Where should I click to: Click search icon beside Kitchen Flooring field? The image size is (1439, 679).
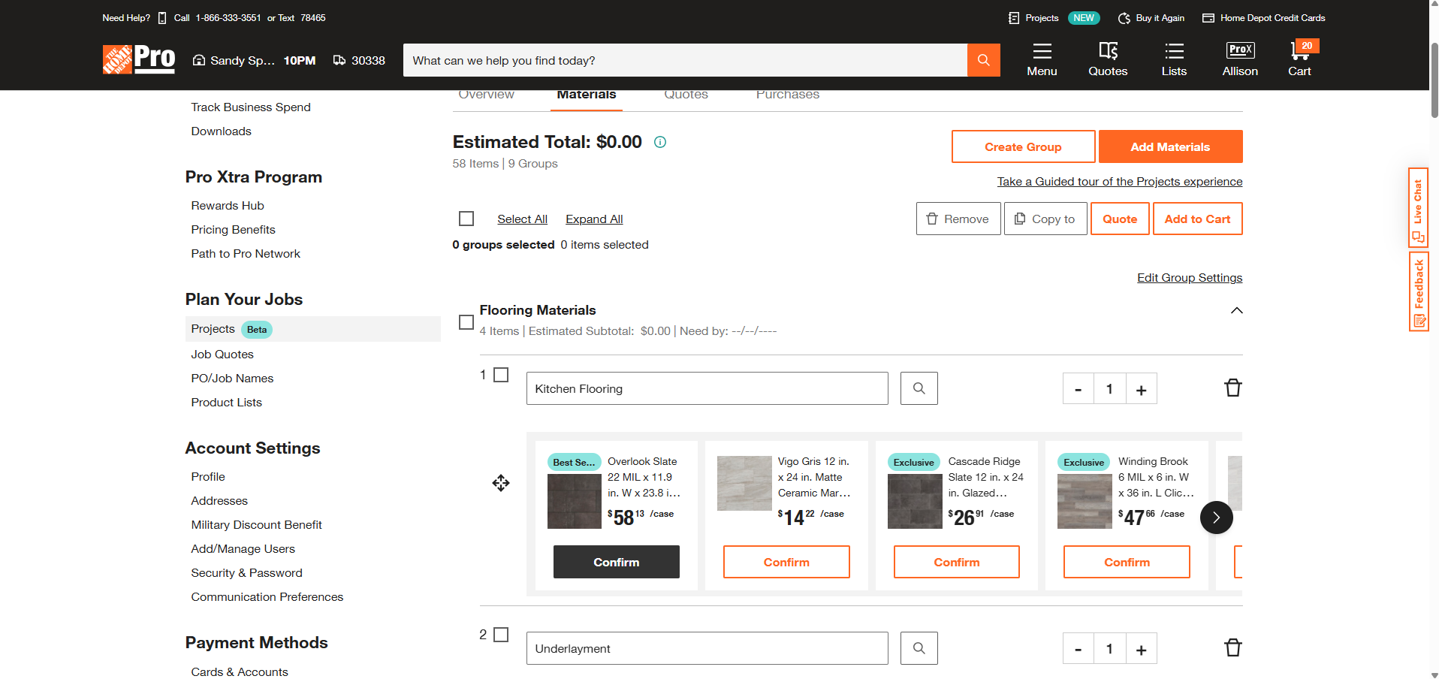[919, 388]
